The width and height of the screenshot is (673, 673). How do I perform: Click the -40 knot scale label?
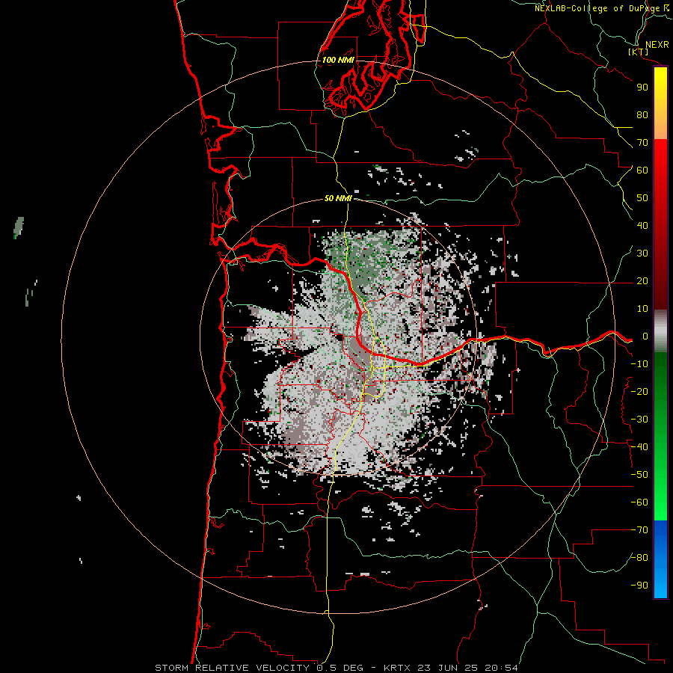639,447
